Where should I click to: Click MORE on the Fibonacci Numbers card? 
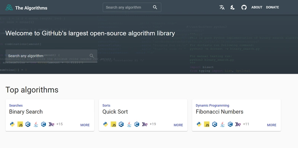tap(272, 125)
